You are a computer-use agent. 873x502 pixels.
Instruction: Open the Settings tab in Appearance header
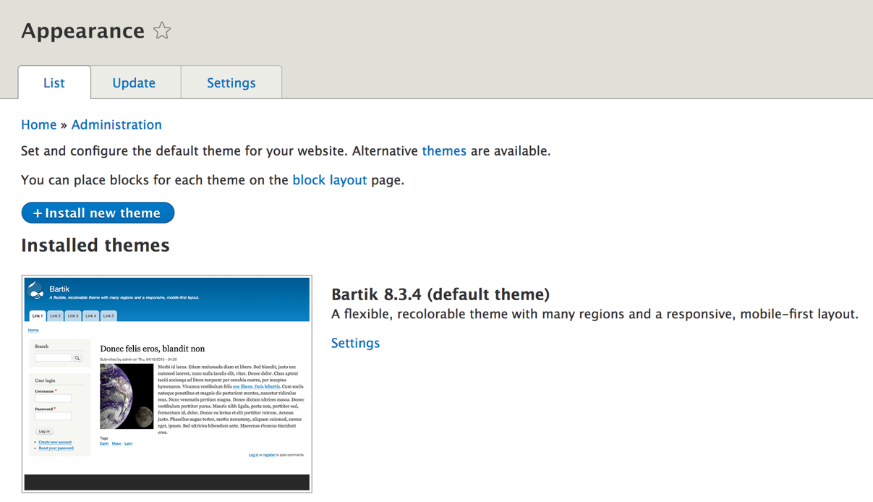coord(231,83)
